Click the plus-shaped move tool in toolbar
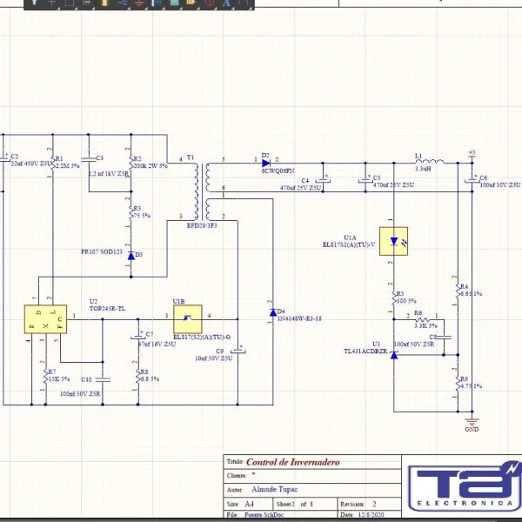 (51, 3)
